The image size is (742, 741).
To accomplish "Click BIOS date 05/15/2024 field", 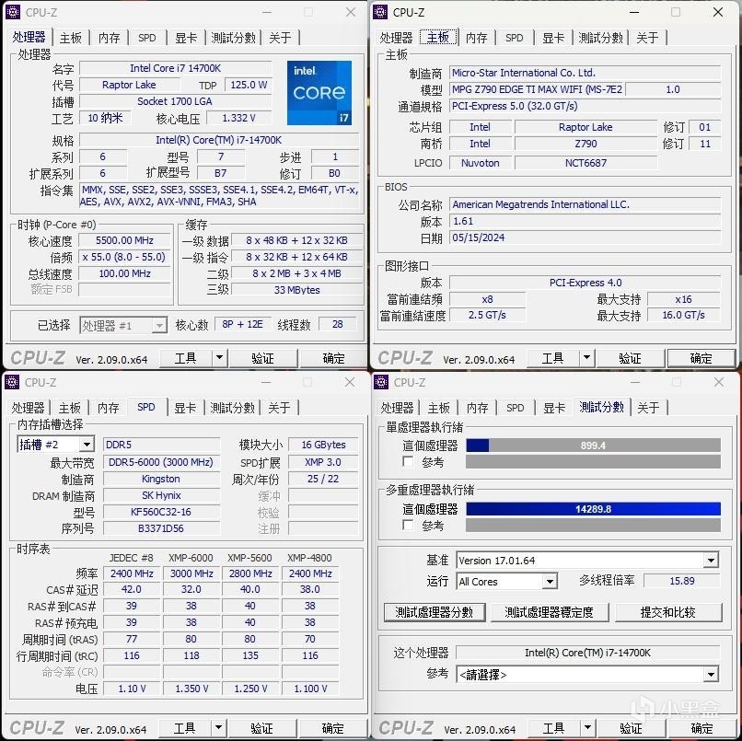I will (585, 237).
